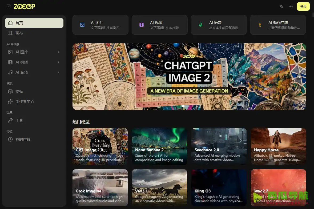Image resolution: width=314 pixels, height=209 pixels.
Task: Go to next banner slide with right arrow
Action: point(299,77)
